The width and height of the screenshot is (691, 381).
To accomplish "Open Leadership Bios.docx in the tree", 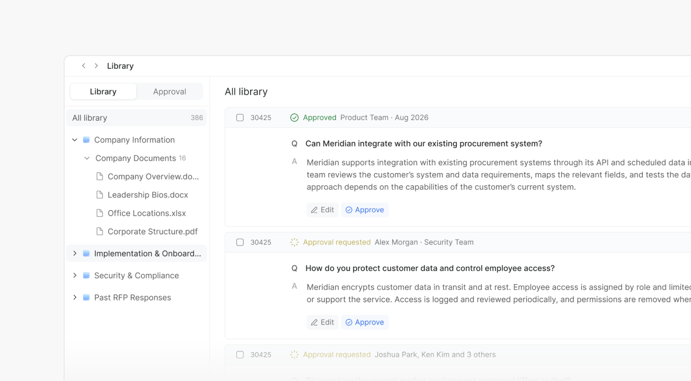I will [148, 195].
